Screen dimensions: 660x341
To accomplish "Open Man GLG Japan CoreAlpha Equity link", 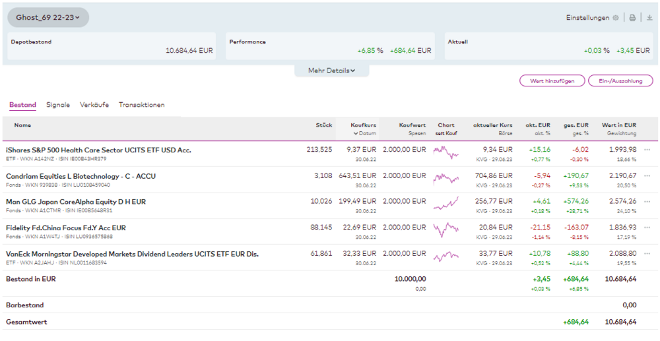I will coord(76,202).
